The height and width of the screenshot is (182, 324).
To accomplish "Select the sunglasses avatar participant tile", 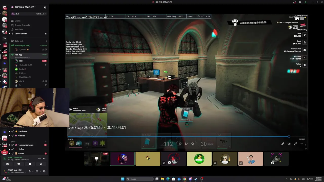I will (225, 159).
